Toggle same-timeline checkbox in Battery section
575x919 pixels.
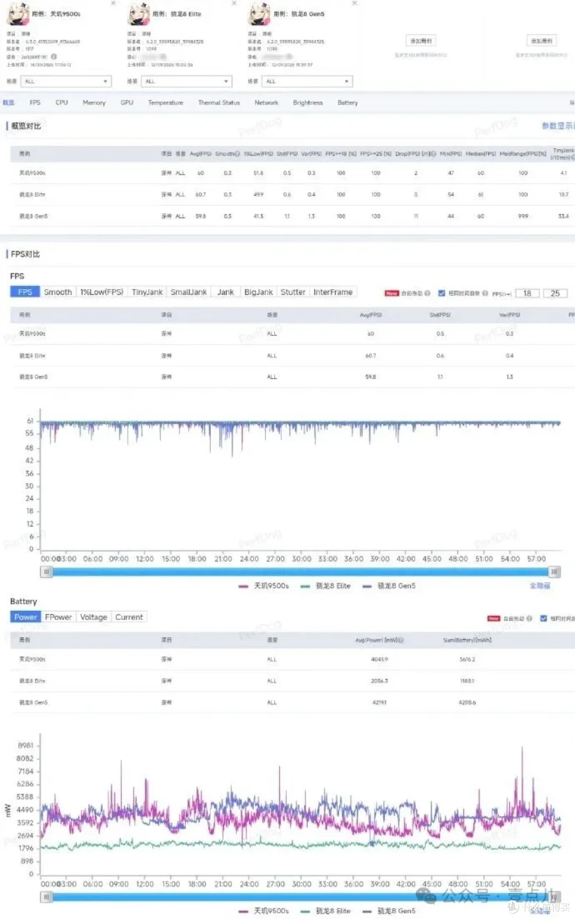click(x=544, y=619)
